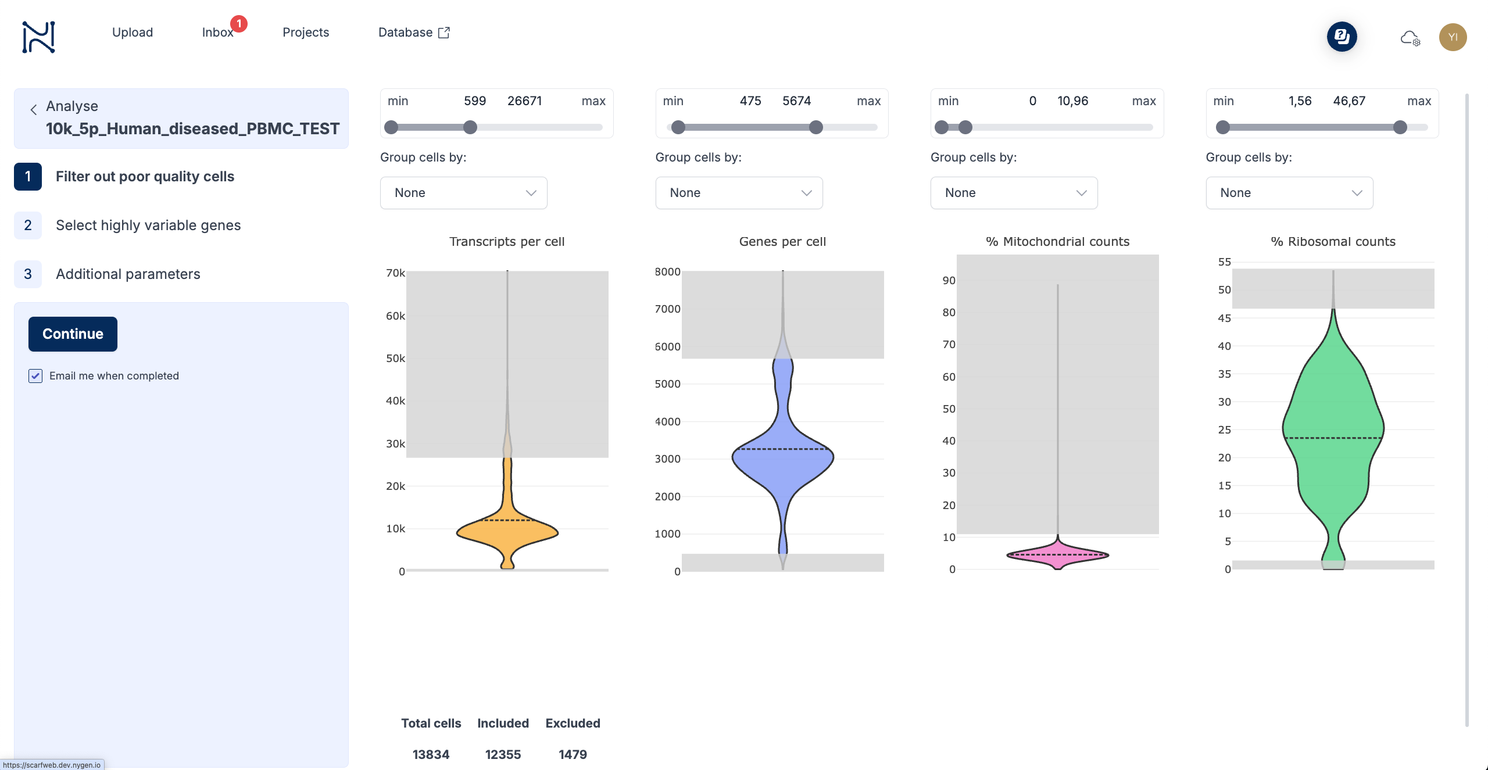Click the cloud settings icon
Screen dimensions: 1488x770
1410,38
